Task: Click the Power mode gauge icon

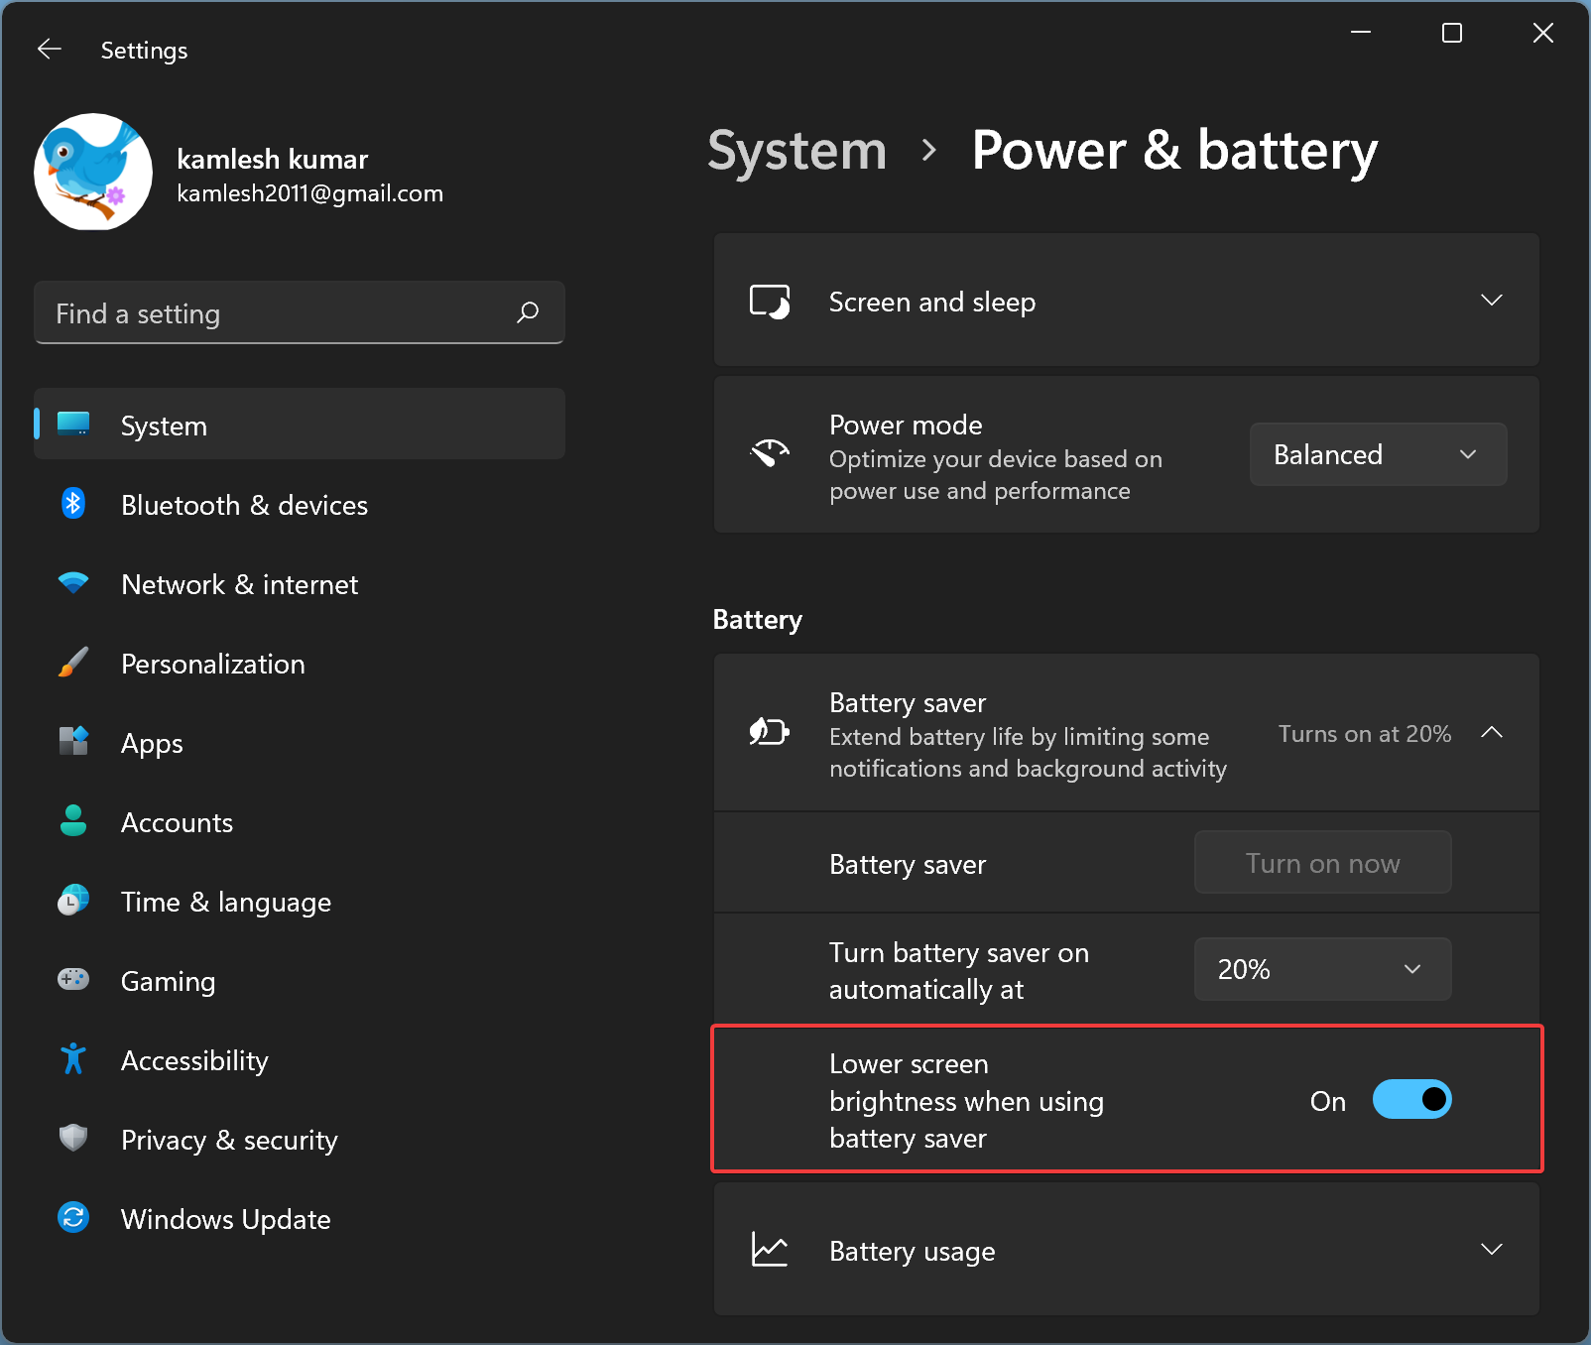Action: pyautogui.click(x=770, y=453)
